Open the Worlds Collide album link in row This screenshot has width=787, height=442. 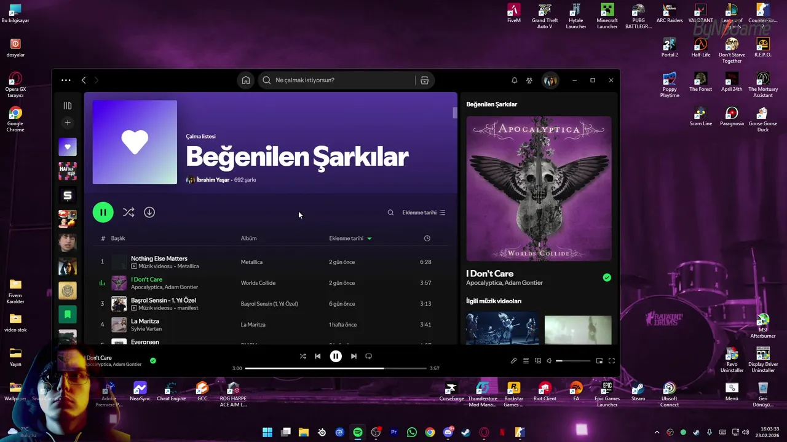pos(258,283)
